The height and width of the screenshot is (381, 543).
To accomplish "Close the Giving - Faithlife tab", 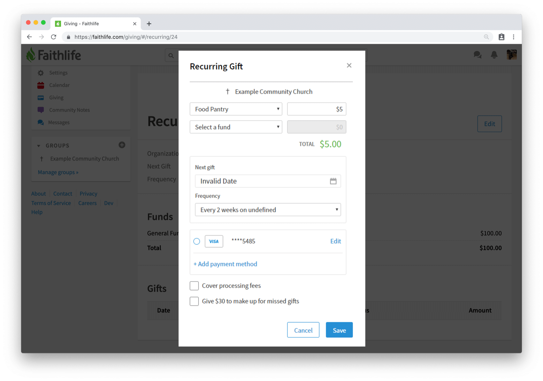I will point(134,24).
